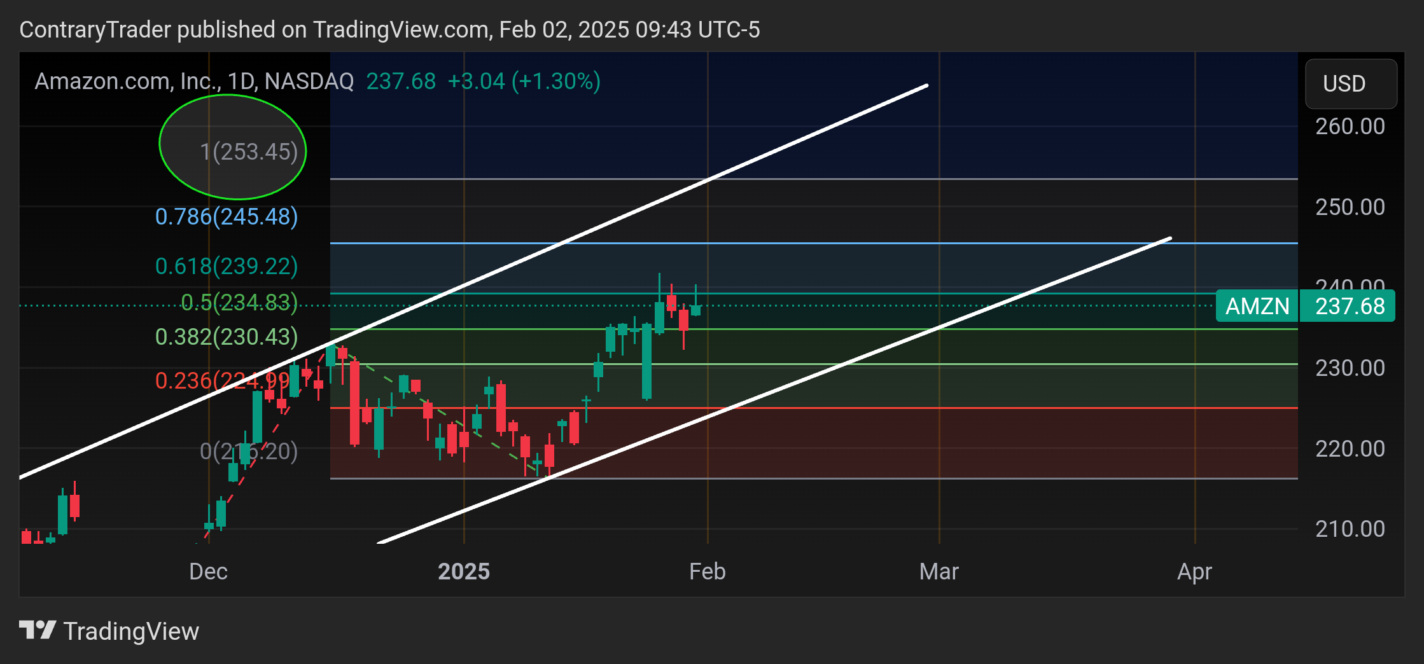Click the 237.68 header price value
Viewport: 1424px width, 664px height.
(x=401, y=81)
